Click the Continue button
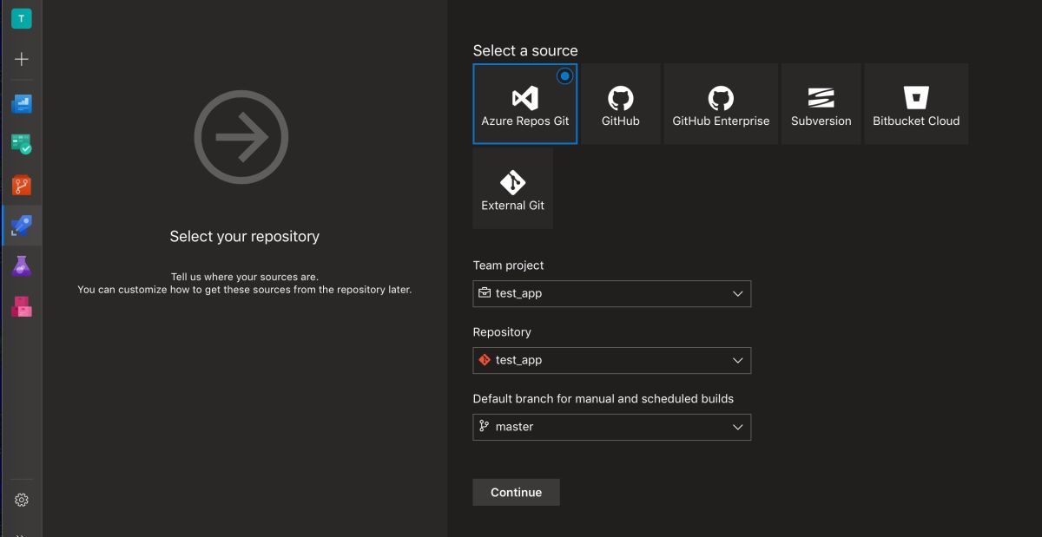Screen dimensions: 1042x537 coord(516,492)
